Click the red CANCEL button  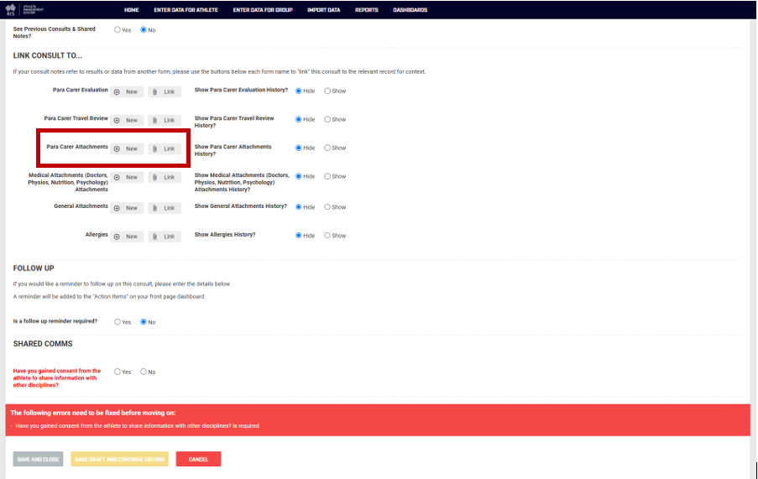[x=198, y=459]
